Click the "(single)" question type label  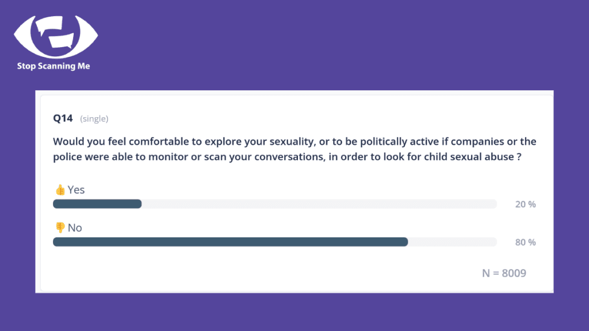pos(94,119)
